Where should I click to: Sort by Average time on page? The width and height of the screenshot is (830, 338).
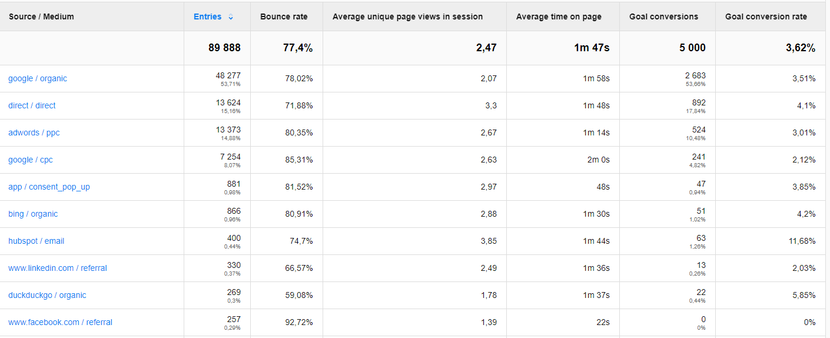559,16
